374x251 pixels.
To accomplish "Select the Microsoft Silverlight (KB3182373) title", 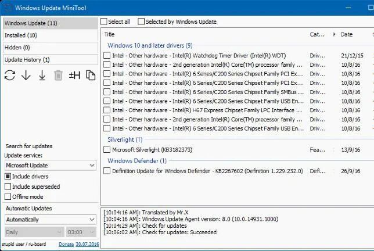I will click(152, 150).
